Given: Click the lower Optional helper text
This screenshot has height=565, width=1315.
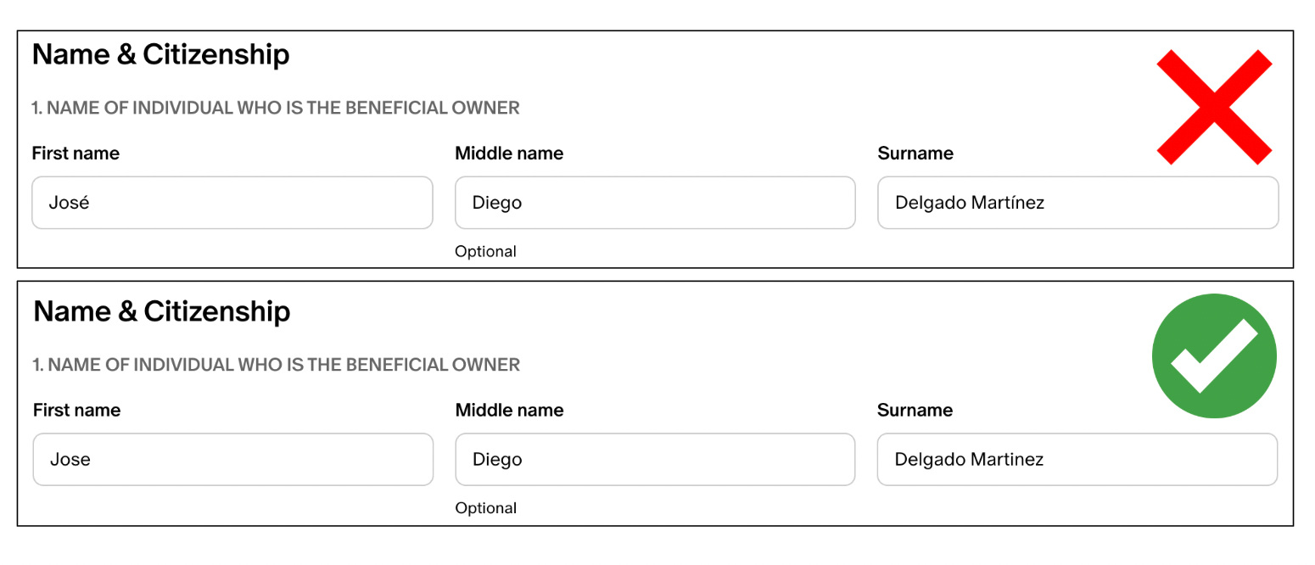Looking at the screenshot, I should coord(485,507).
